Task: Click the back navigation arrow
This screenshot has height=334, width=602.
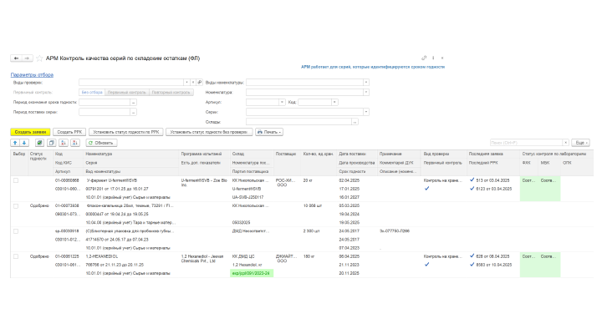Action: (15, 58)
